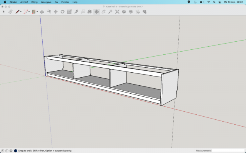Click the 'Drag to orbit' status hint text
The image size is (246, 153).
(x=45, y=151)
